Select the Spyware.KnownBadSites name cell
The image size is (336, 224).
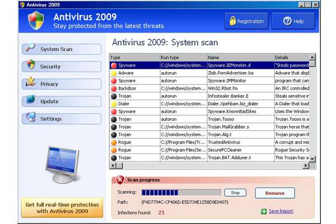[x=241, y=111]
